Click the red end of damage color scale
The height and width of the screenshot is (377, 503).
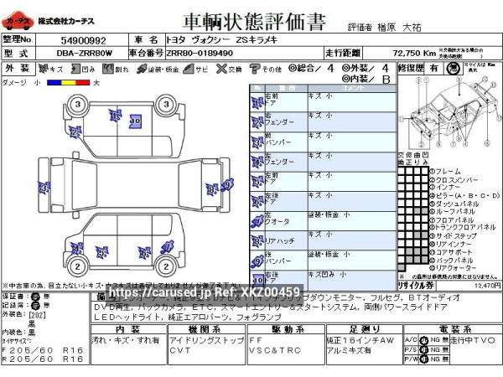(84, 82)
